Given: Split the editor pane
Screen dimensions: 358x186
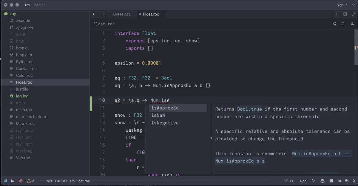Looking at the screenshot, I should tap(345, 14).
